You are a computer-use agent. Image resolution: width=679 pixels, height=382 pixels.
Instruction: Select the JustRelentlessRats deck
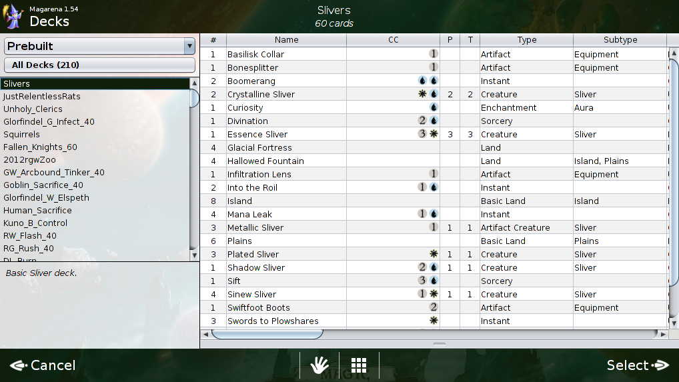(x=42, y=97)
